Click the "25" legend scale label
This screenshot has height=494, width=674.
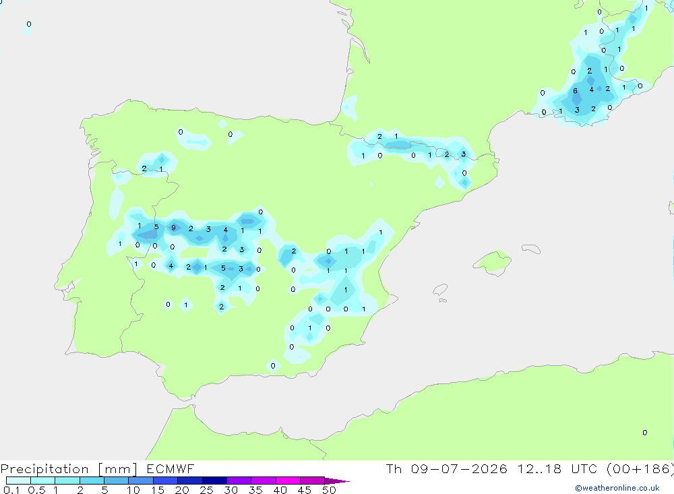pyautogui.click(x=207, y=490)
